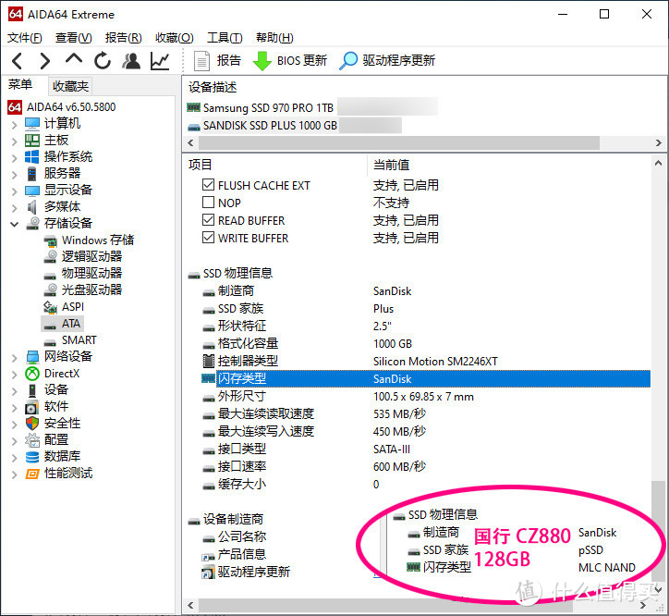
Task: Toggle the READ BUFFER checkbox
Action: 208,219
